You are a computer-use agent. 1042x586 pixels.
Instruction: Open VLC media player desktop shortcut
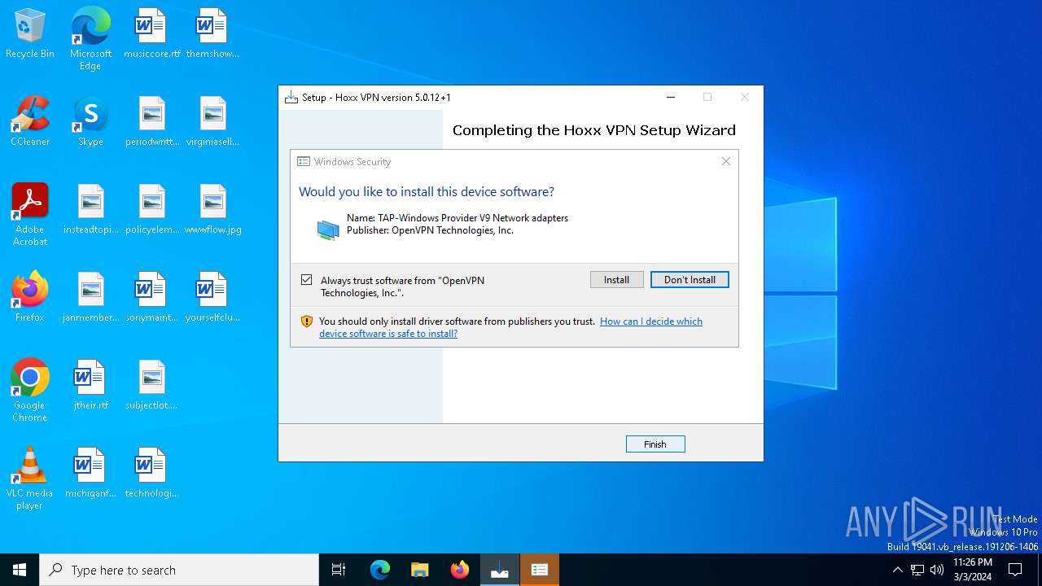(x=30, y=479)
